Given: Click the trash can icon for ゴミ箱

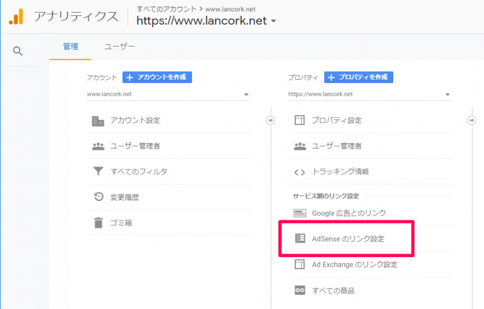Looking at the screenshot, I should click(x=99, y=223).
